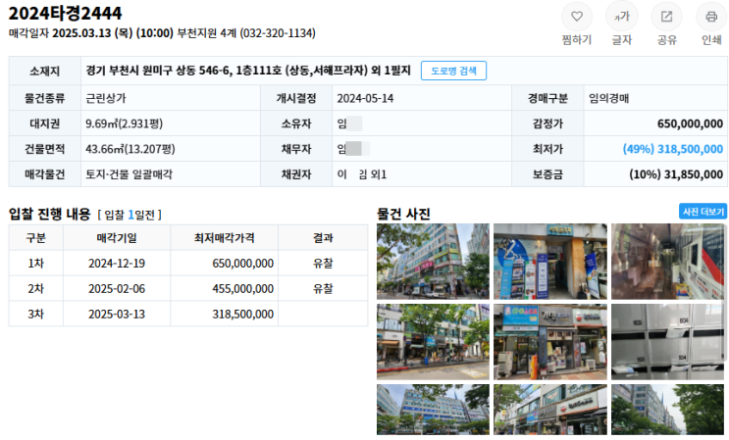This screenshot has width=729, height=440.
Task: Click the (10%) 31,850,000 deposit value
Action: 676,174
